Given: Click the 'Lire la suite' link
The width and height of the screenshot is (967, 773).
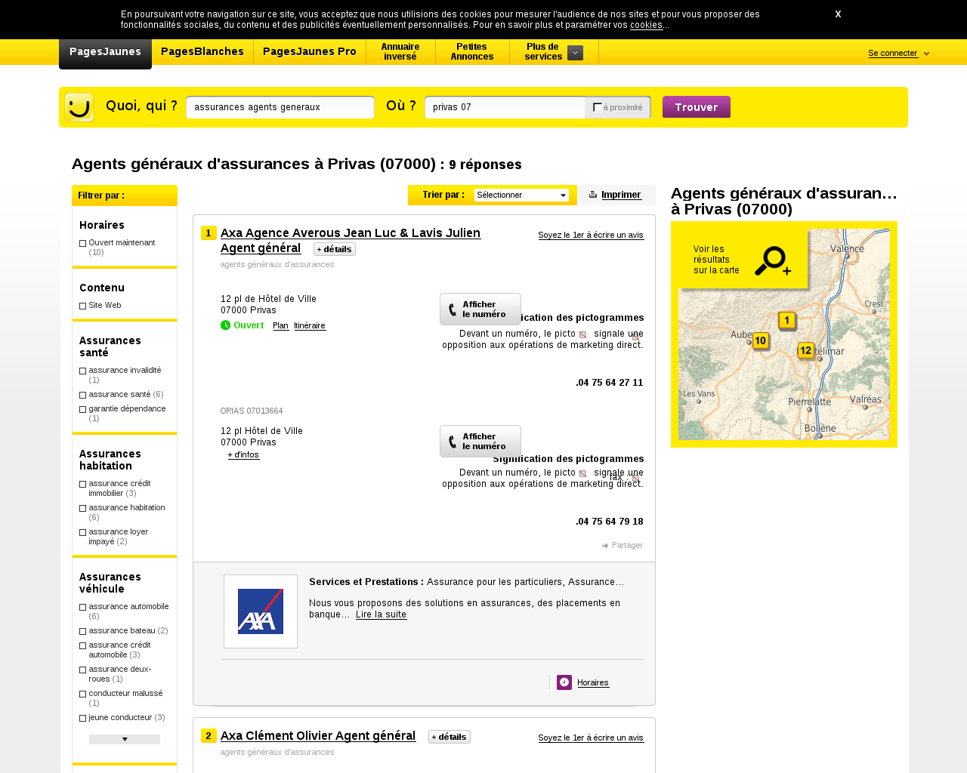Looking at the screenshot, I should (x=381, y=614).
